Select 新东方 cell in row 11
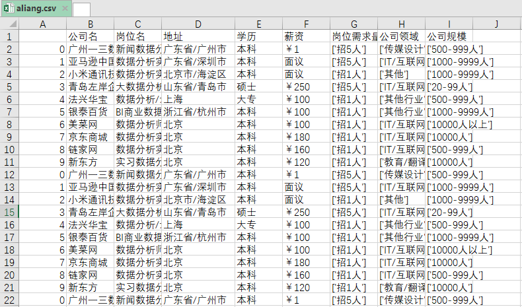The height and width of the screenshot is (307, 522). [x=91, y=162]
